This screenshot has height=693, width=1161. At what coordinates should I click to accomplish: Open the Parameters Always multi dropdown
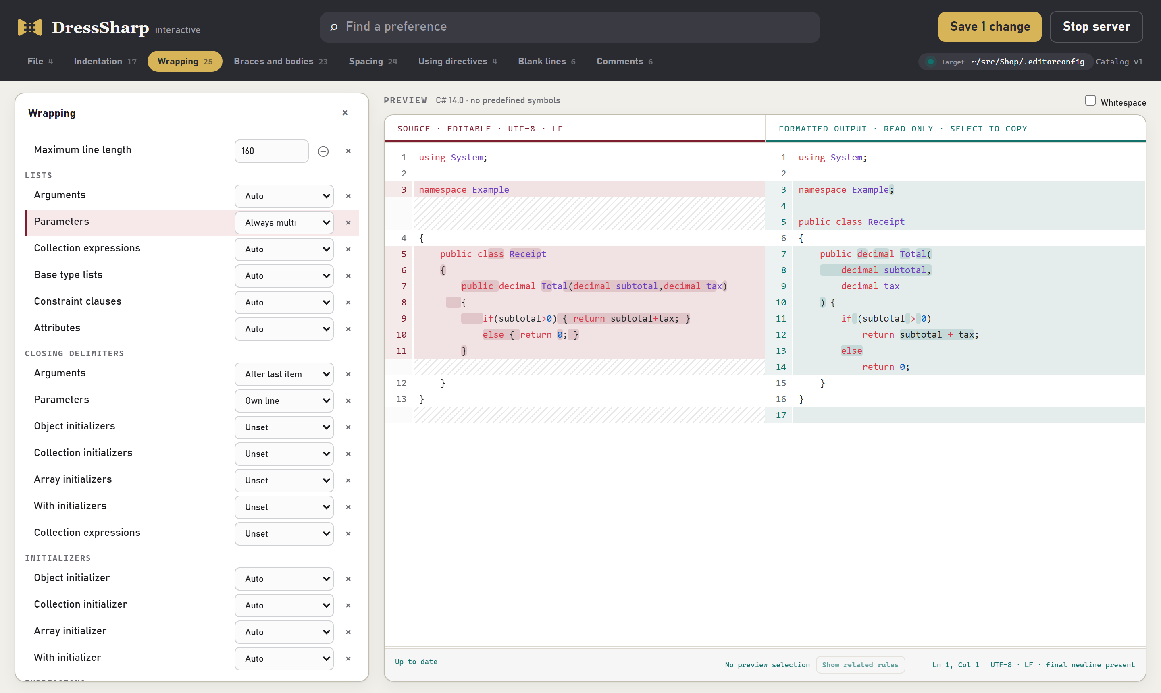[284, 223]
